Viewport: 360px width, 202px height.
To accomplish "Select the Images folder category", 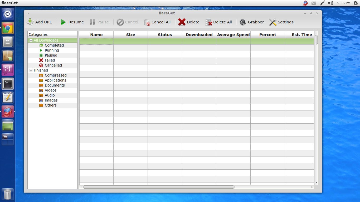I will (51, 100).
